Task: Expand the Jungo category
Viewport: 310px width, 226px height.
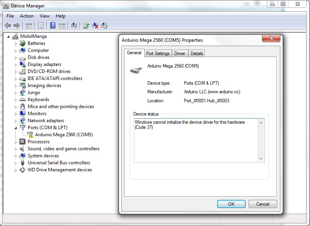Action: point(16,93)
